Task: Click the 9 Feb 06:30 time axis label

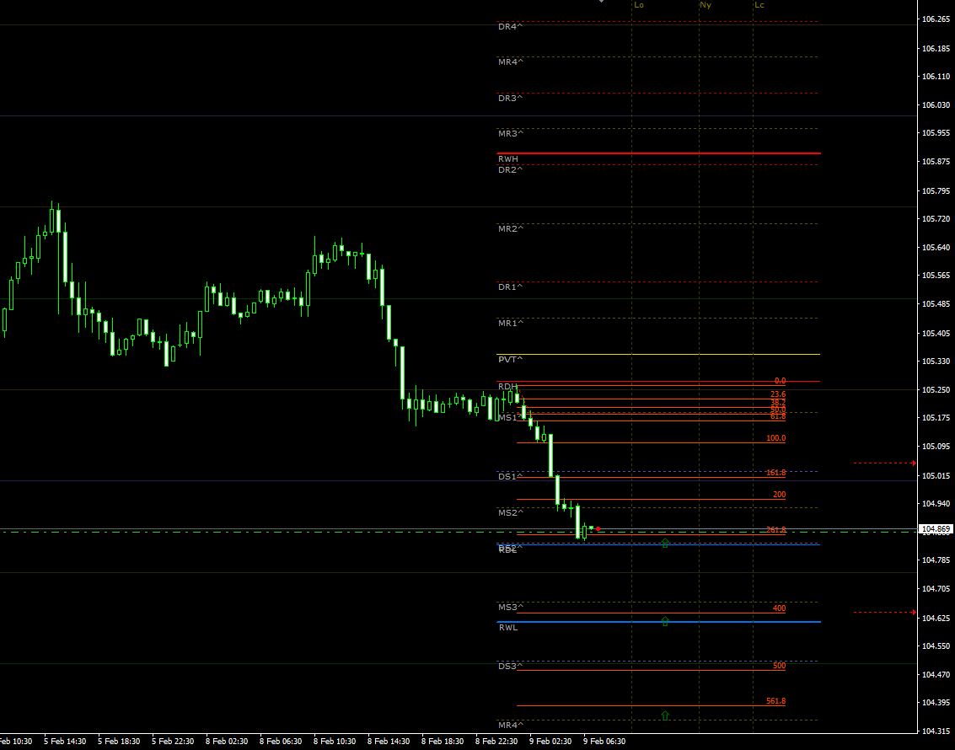Action: click(606, 741)
